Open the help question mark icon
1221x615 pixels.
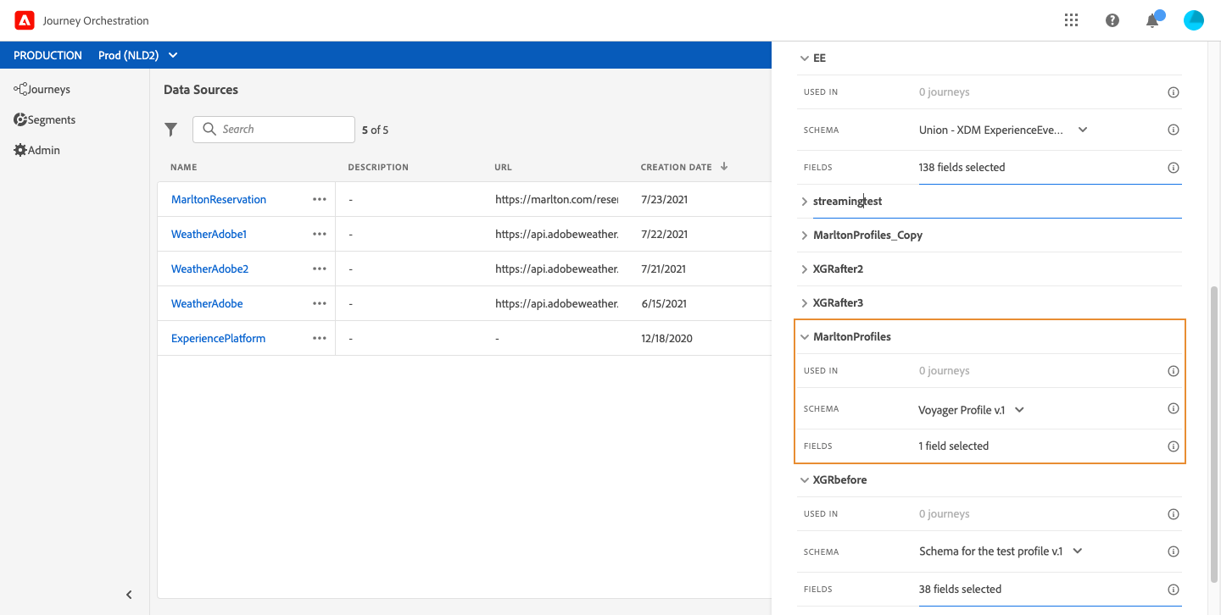(1112, 20)
